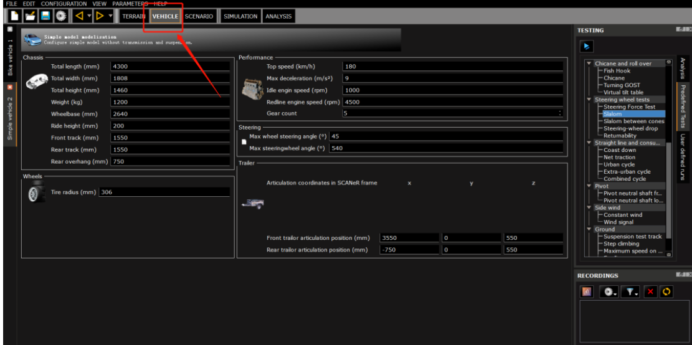Delete recording with the red X icon

click(x=650, y=291)
